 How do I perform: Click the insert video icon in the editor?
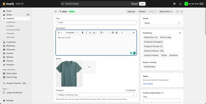click(x=116, y=33)
